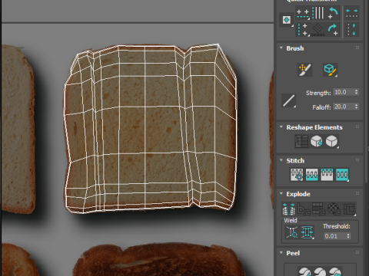Click the Falloff value field
Image resolution: width=369 pixels, height=276 pixels.
coord(344,107)
